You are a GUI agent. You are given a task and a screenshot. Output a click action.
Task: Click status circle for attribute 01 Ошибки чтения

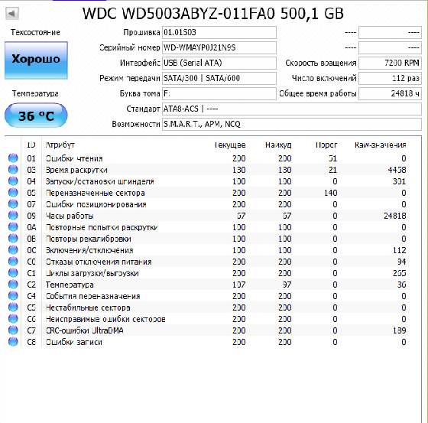pyautogui.click(x=13, y=158)
